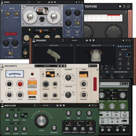Open the Speakers preset selector arrows
The image size is (136, 136).
click(63, 40)
